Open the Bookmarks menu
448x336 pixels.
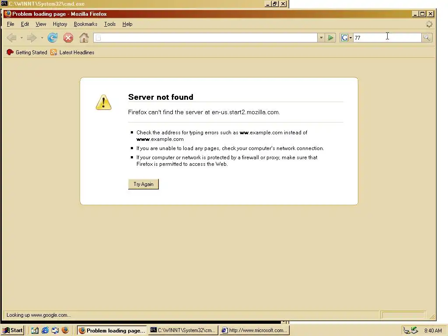tap(85, 24)
